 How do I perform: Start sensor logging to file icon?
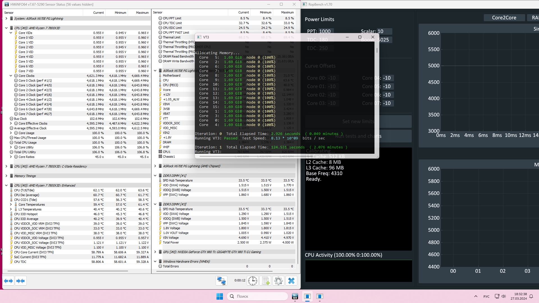265,281
